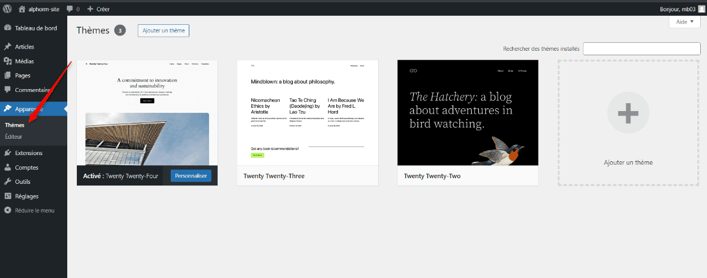
Task: Click the Personnaliser button
Action: (x=190, y=176)
